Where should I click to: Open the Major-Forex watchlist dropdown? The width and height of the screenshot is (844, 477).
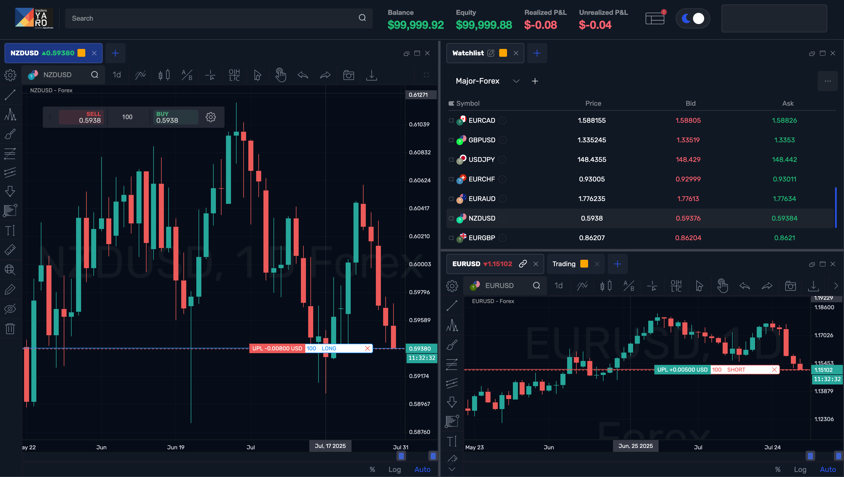click(515, 81)
